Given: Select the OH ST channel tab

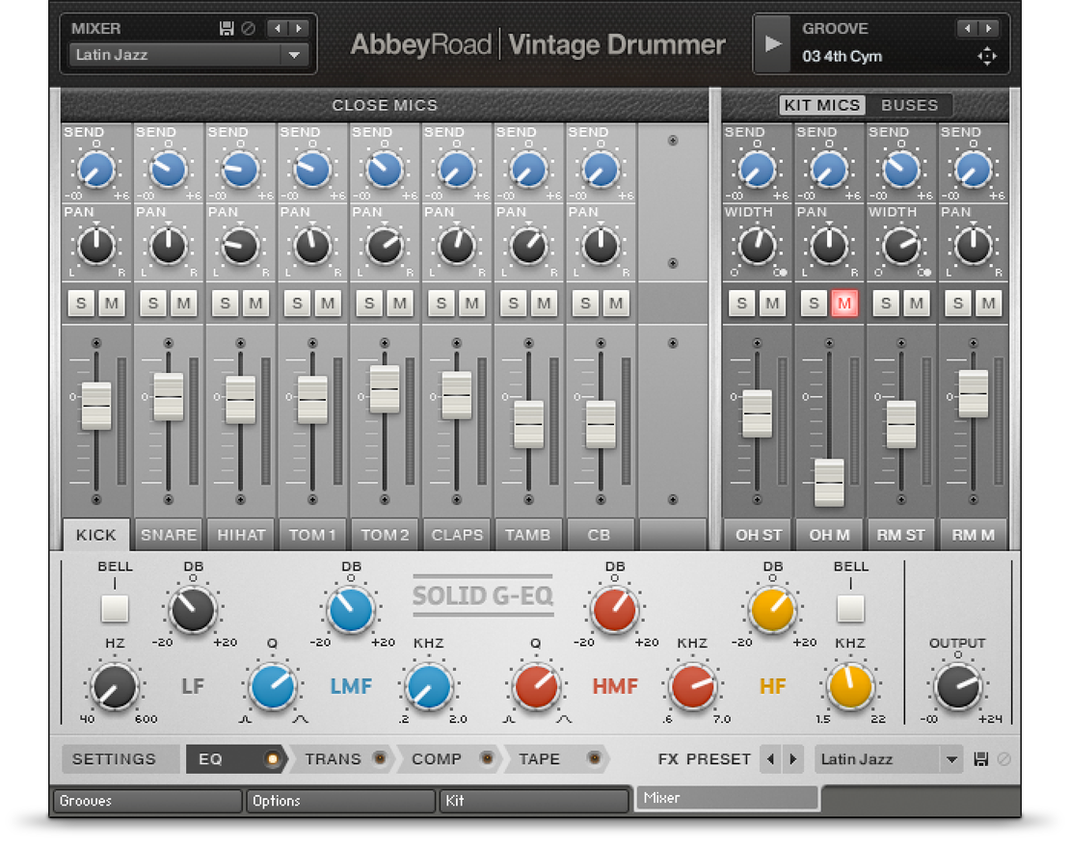Looking at the screenshot, I should (x=758, y=535).
